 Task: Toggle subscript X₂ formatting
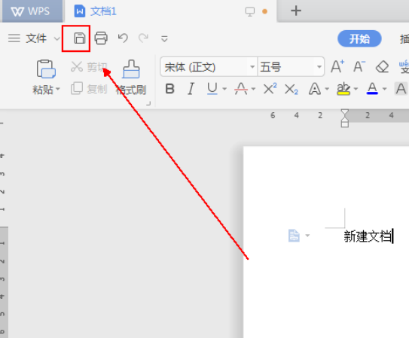click(x=291, y=89)
